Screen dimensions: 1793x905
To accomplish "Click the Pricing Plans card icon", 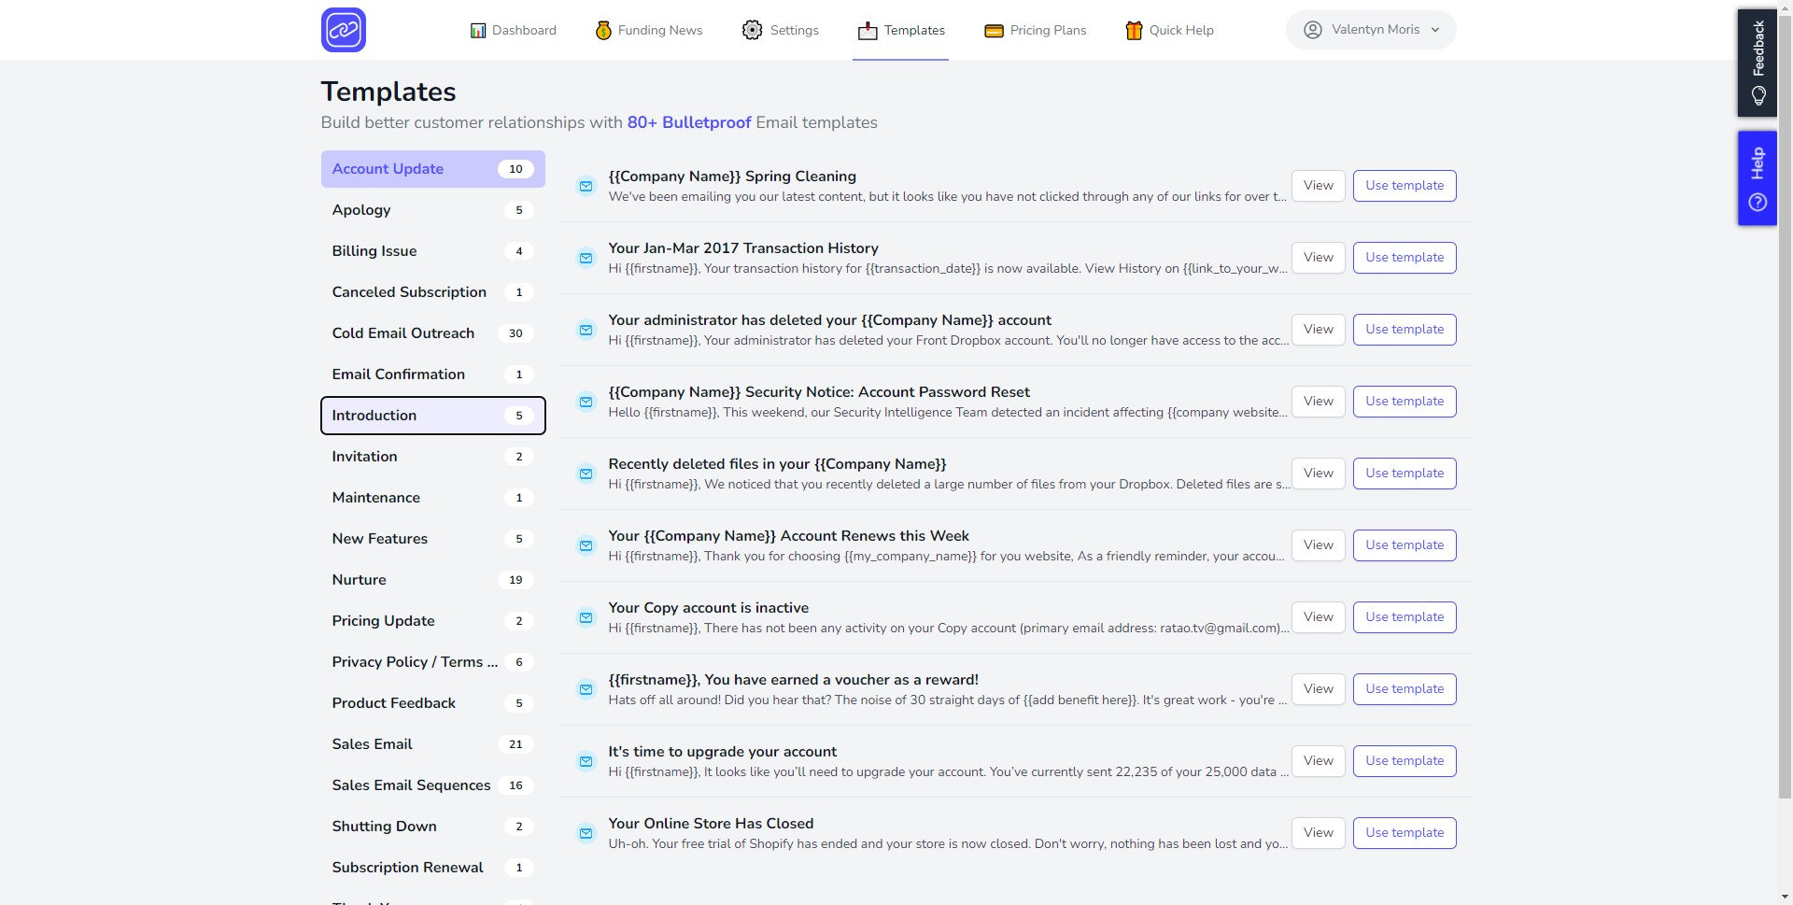I will (994, 31).
